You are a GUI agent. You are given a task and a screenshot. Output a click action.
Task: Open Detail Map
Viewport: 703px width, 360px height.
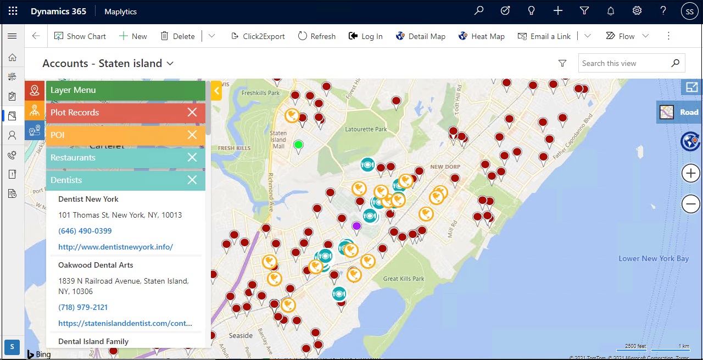pyautogui.click(x=421, y=36)
